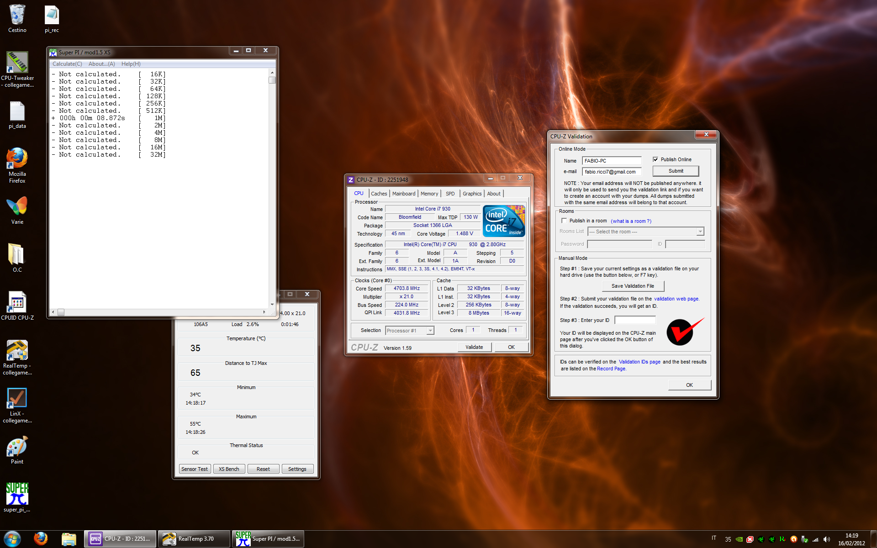The height and width of the screenshot is (548, 877).
Task: Open the validation web page link
Action: [676, 299]
